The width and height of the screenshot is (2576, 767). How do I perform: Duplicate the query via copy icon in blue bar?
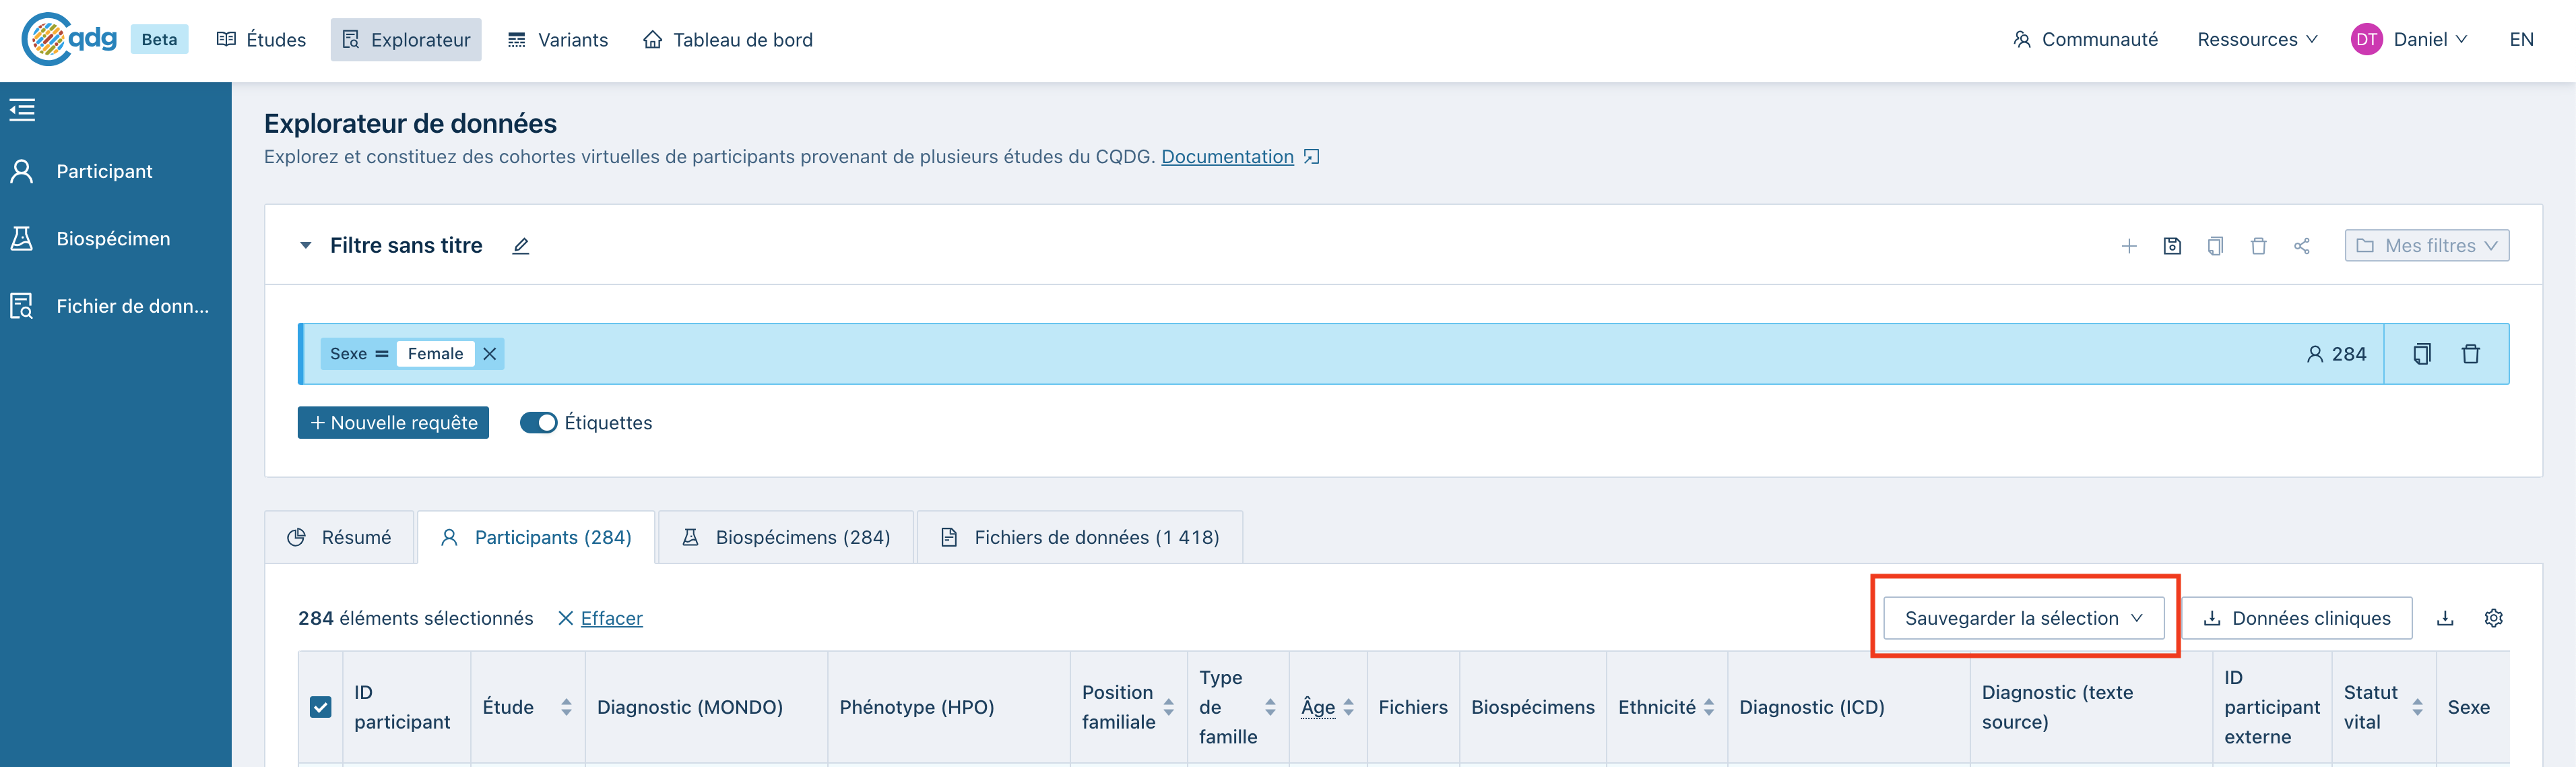point(2421,354)
